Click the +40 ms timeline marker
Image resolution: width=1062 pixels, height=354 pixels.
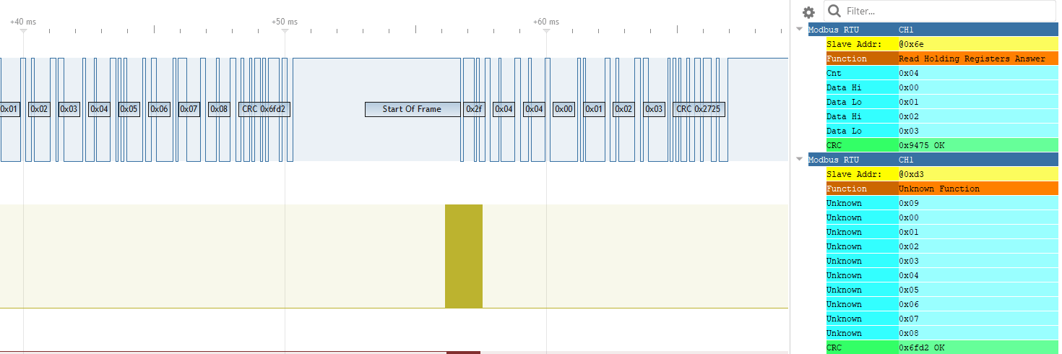pos(23,22)
